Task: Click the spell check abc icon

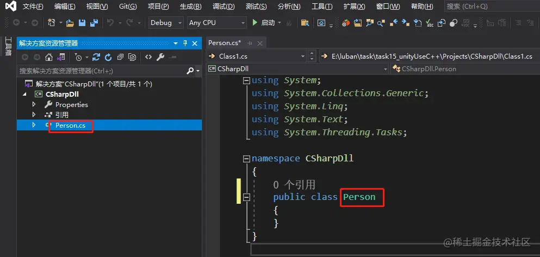Action: point(430,23)
